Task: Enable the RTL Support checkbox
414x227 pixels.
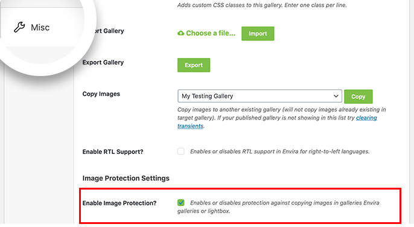Action: point(181,152)
